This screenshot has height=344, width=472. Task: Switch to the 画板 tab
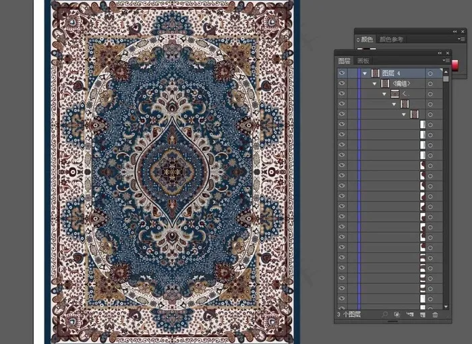(x=363, y=61)
